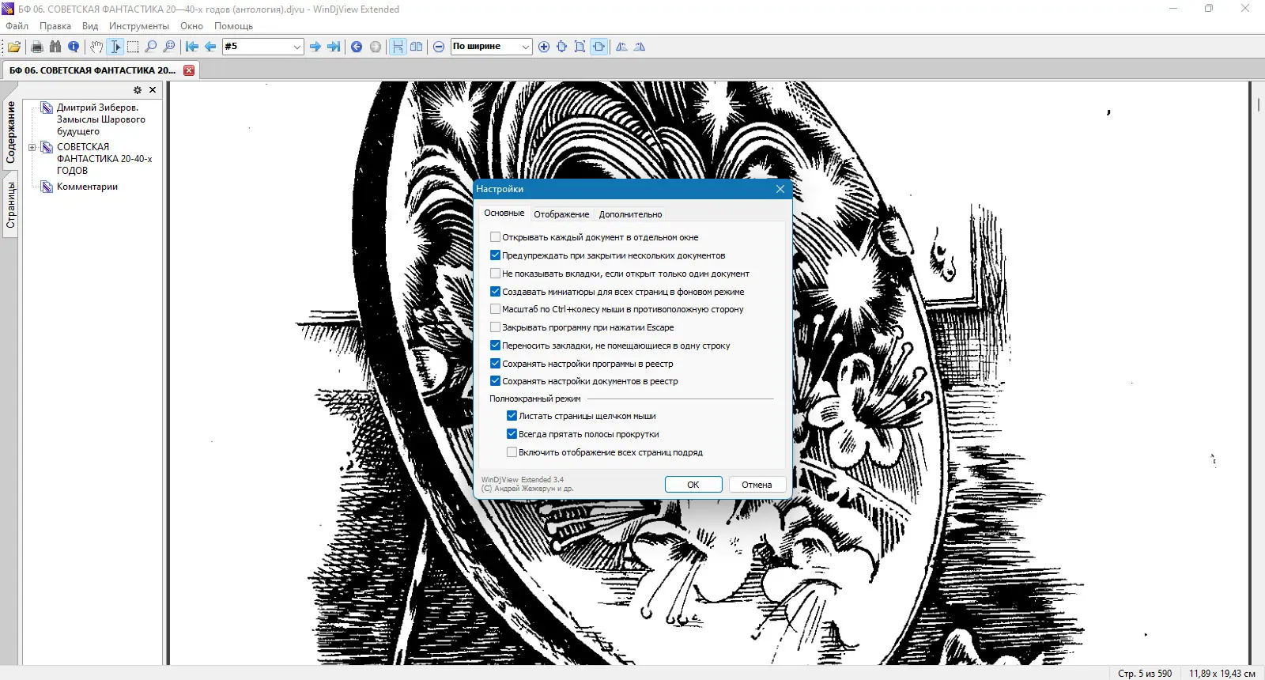The width and height of the screenshot is (1265, 680).
Task: Open the Окно menu
Action: [x=191, y=26]
